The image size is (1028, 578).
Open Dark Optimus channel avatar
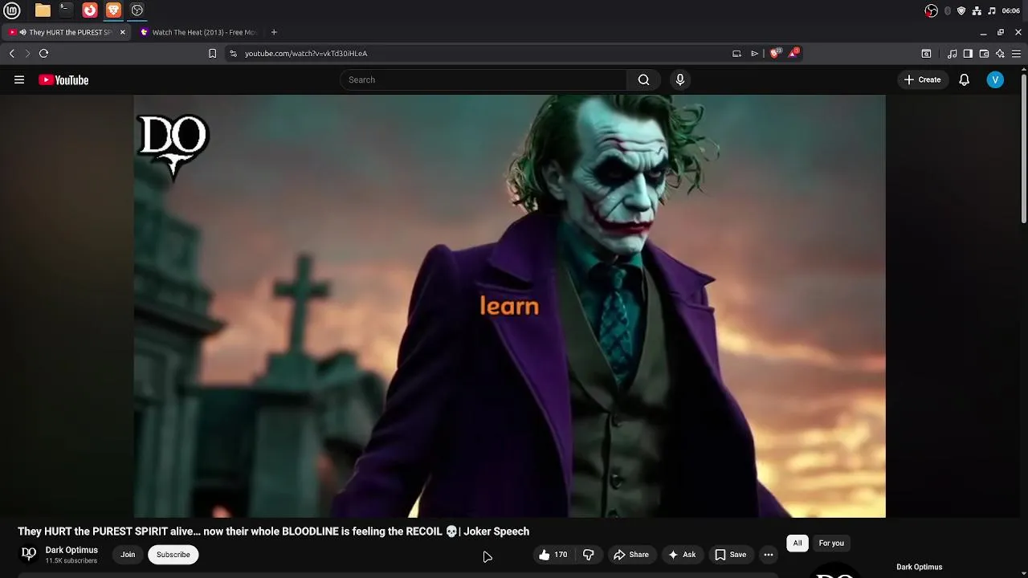point(29,554)
